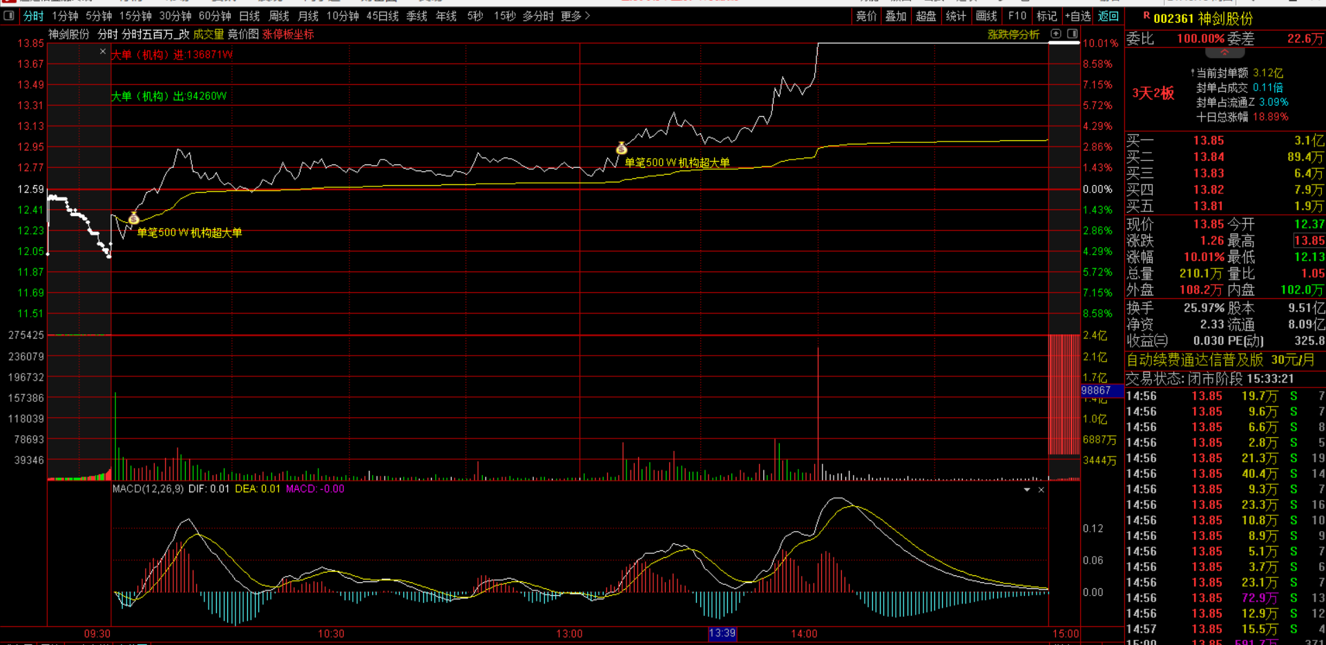The height and width of the screenshot is (645, 1326).
Task: Click the 大单（机构）进:136871W label
Action: tap(172, 55)
